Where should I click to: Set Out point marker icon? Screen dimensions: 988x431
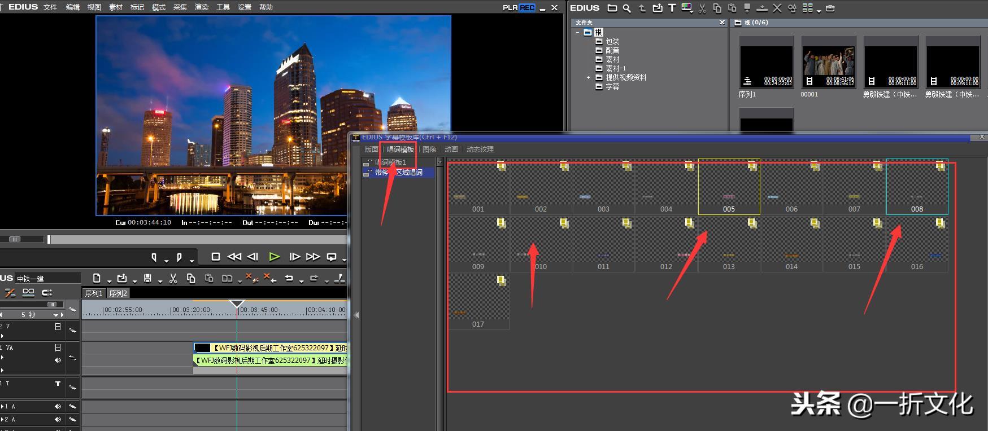[x=180, y=257]
